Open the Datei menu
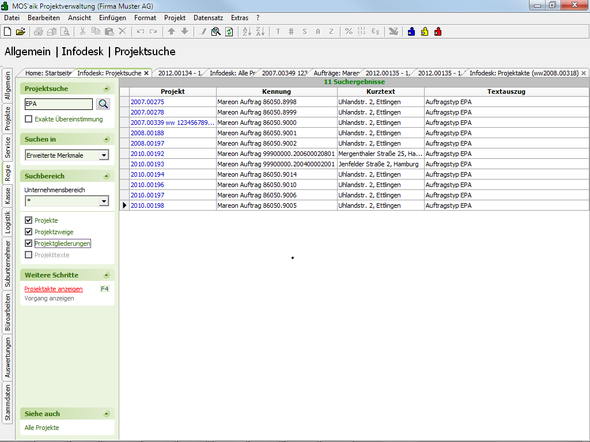 tap(12, 18)
